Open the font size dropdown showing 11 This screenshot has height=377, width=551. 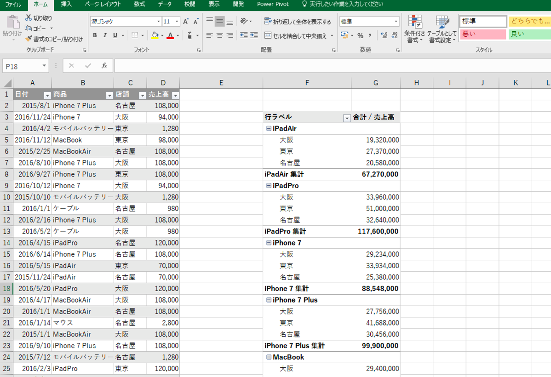[177, 22]
